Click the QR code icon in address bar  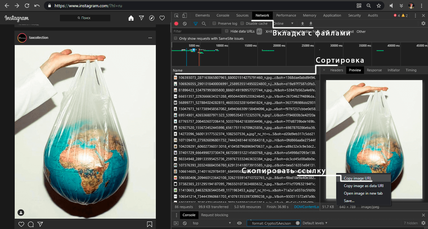tap(359, 6)
